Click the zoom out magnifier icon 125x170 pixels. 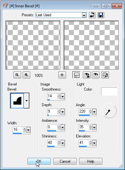pos(17,75)
